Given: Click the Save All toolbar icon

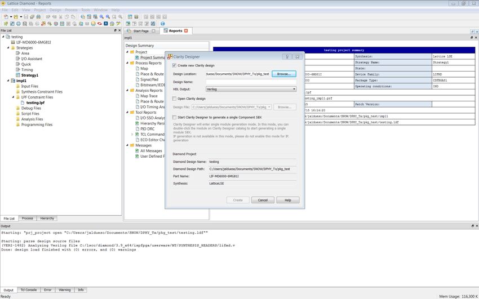Looking at the screenshot, I should [32, 17].
